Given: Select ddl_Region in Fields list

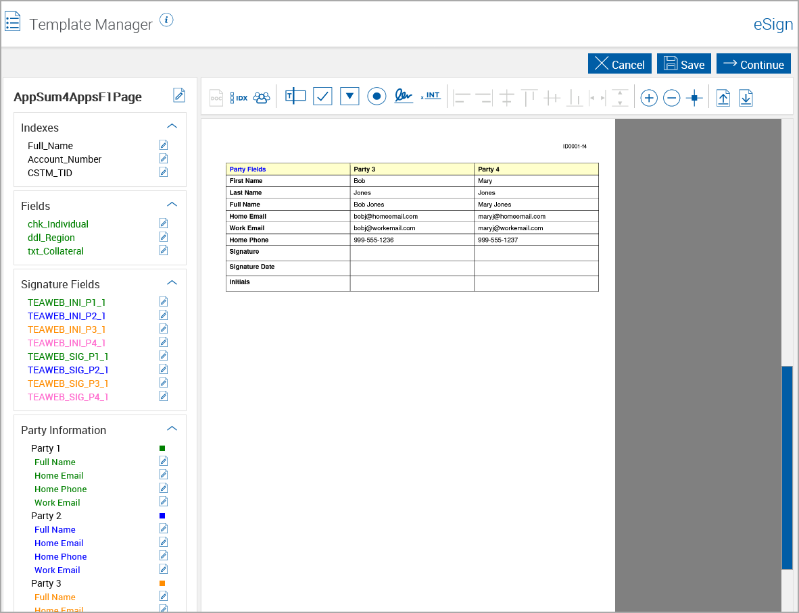Looking at the screenshot, I should pyautogui.click(x=51, y=238).
